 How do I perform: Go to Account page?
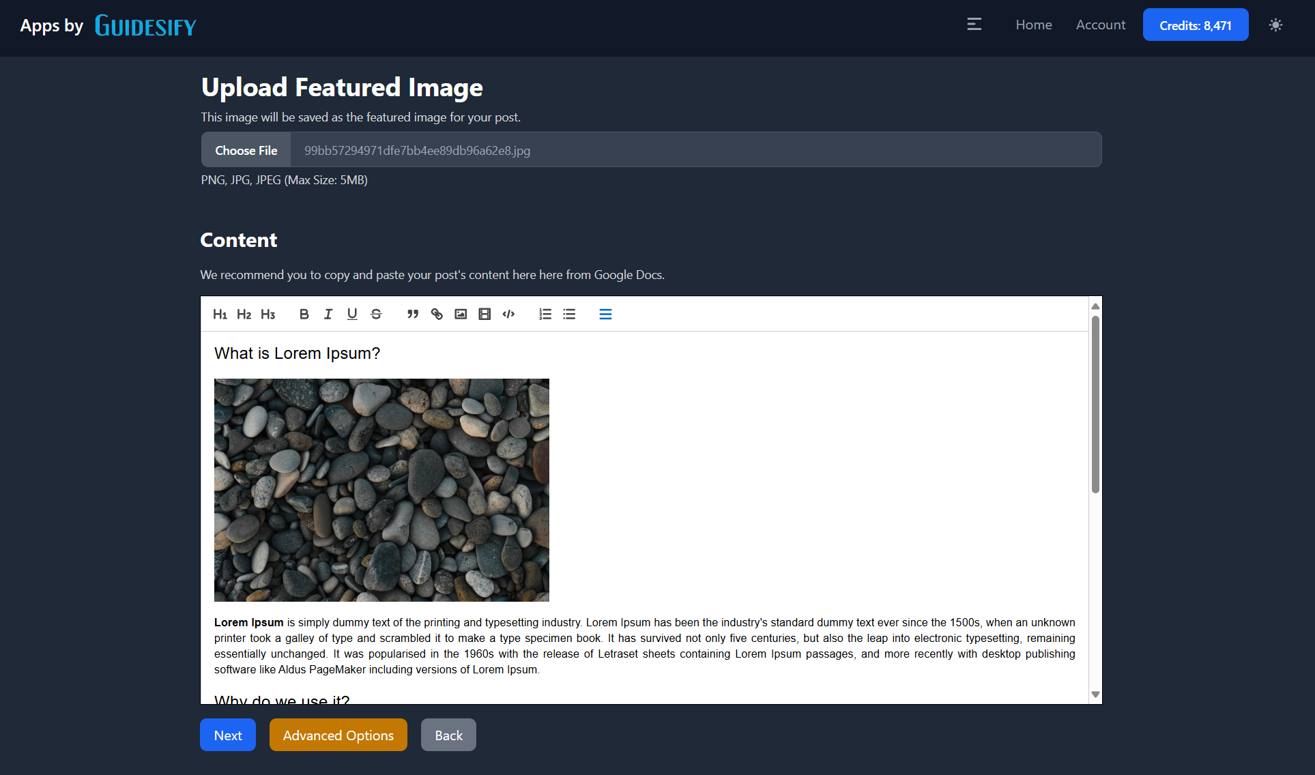(x=1100, y=25)
